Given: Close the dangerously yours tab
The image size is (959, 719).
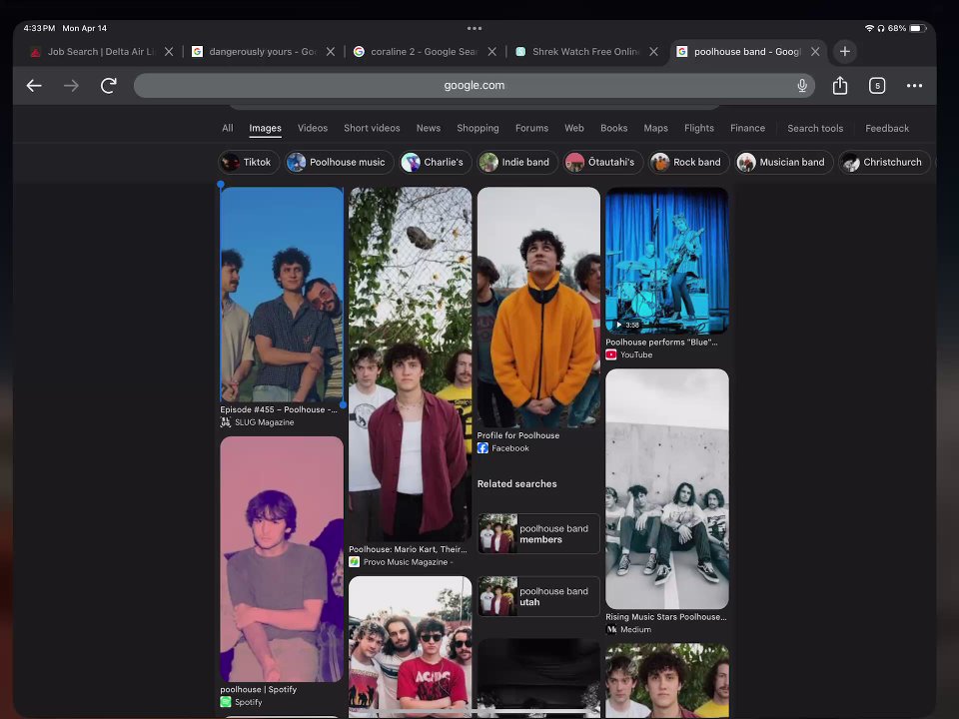Looking at the screenshot, I should pos(331,51).
